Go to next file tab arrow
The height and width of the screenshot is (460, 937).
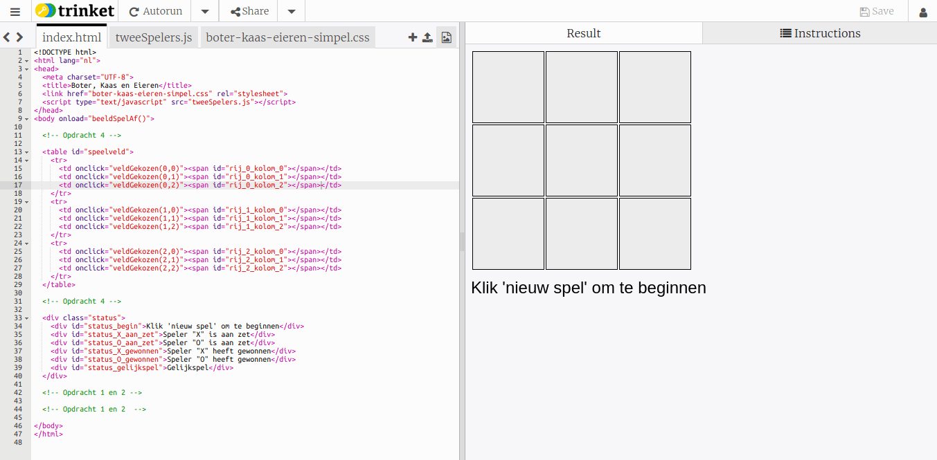(19, 37)
